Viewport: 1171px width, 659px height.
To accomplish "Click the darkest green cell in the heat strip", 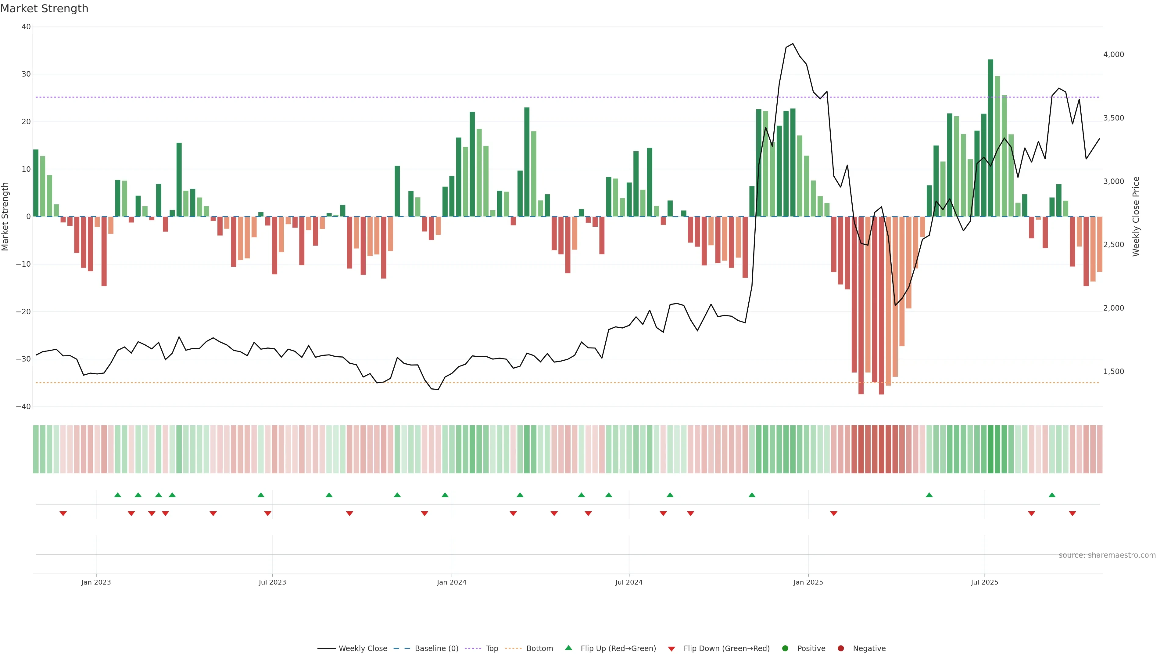I will [x=990, y=449].
